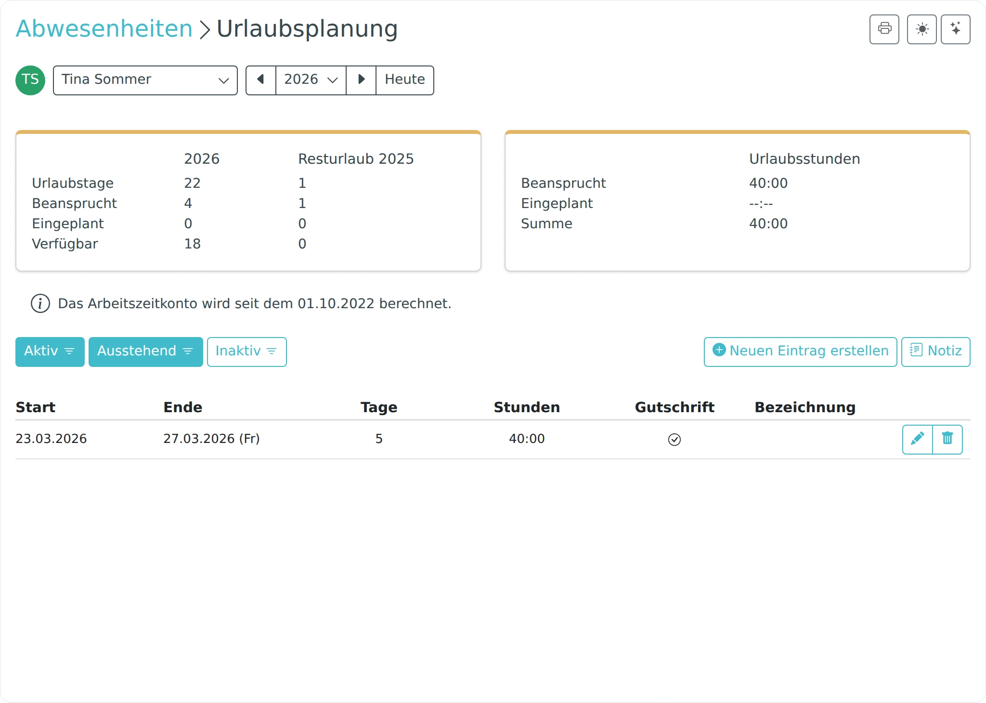Click the Arbeitszeitkonto info text

255,304
